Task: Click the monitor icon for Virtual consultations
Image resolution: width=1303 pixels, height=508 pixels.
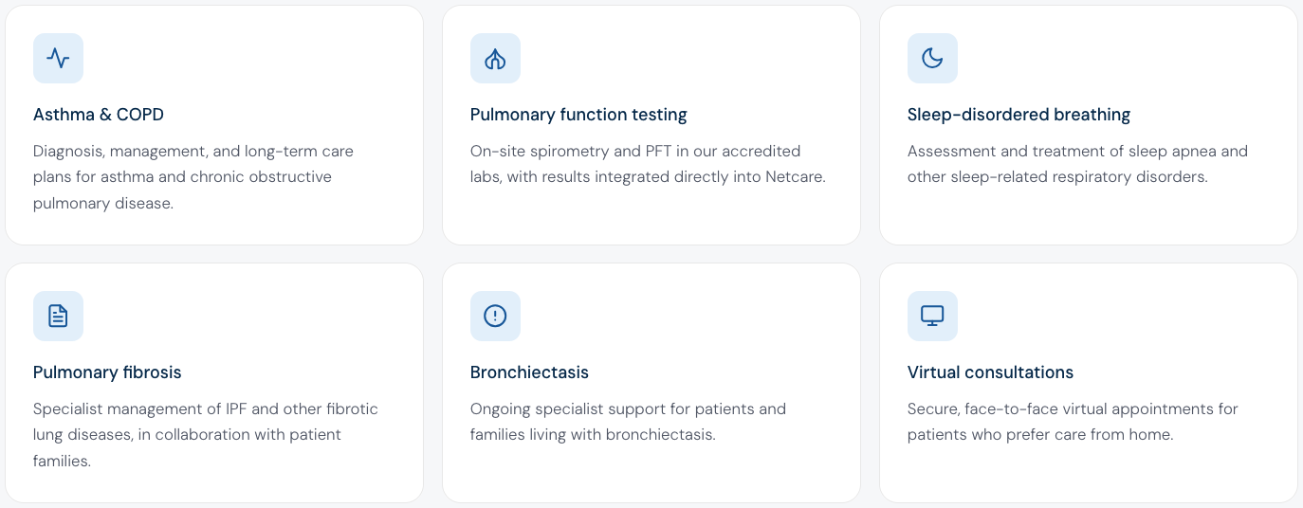Action: (x=932, y=316)
